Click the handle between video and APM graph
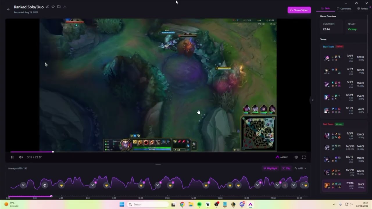The height and width of the screenshot is (209, 372). [158, 164]
